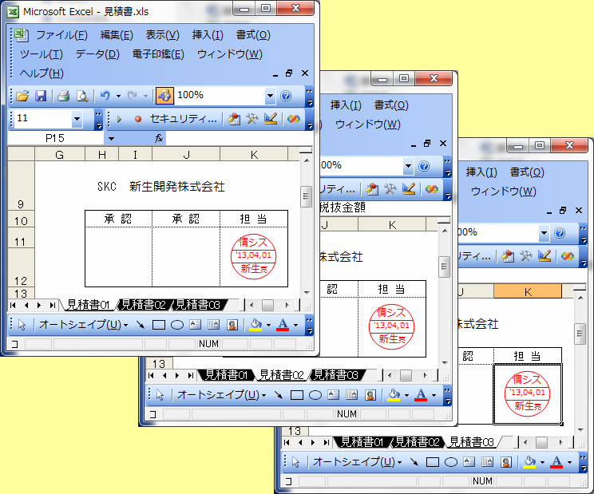Click the design mode ruler icon in front window
Viewport: 594px width, 494px height.
point(271,119)
